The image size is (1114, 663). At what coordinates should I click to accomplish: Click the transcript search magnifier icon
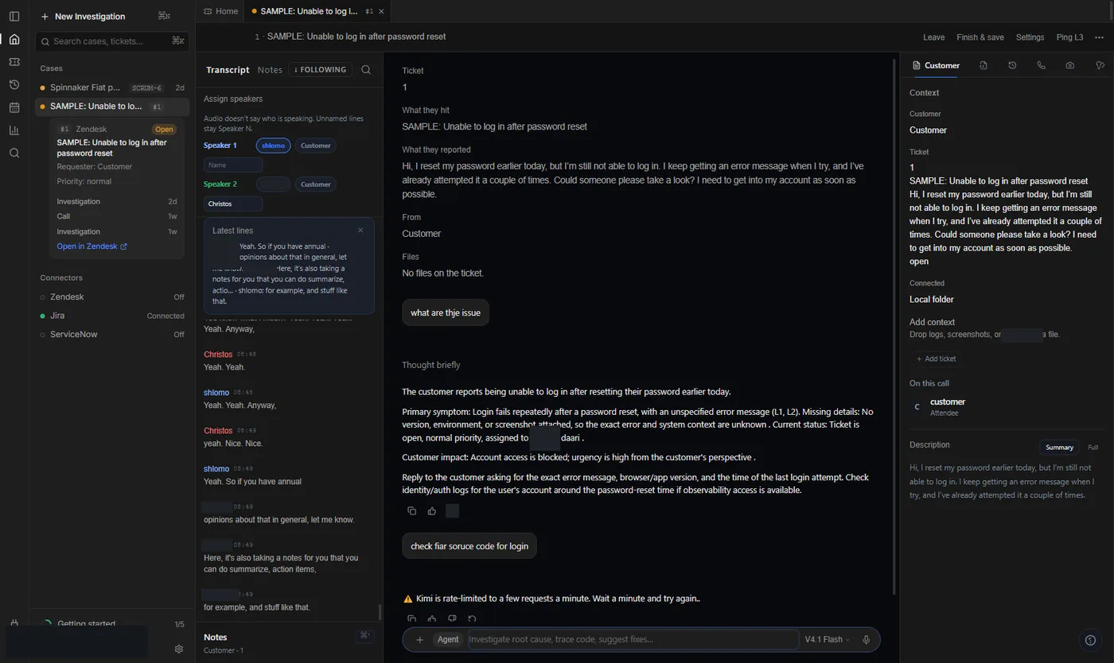click(x=366, y=70)
